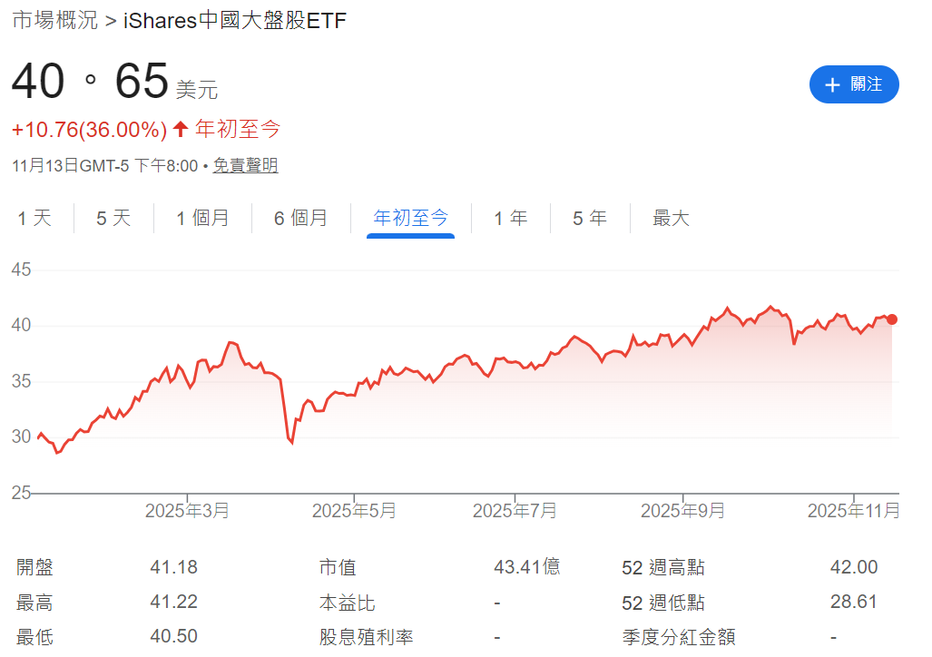Click the 開盤 value 41.18
The image size is (932, 657).
click(x=172, y=566)
